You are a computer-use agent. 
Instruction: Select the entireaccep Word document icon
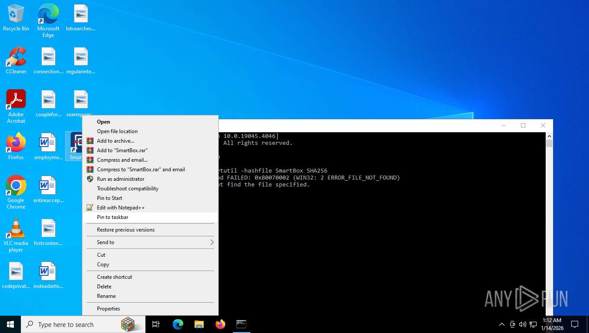click(x=48, y=189)
